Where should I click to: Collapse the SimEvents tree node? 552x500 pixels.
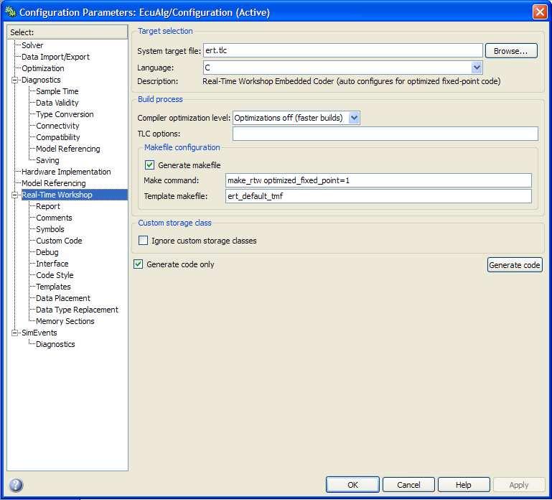14,333
